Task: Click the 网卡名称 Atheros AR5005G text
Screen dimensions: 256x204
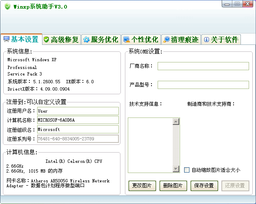Action: [58, 181]
